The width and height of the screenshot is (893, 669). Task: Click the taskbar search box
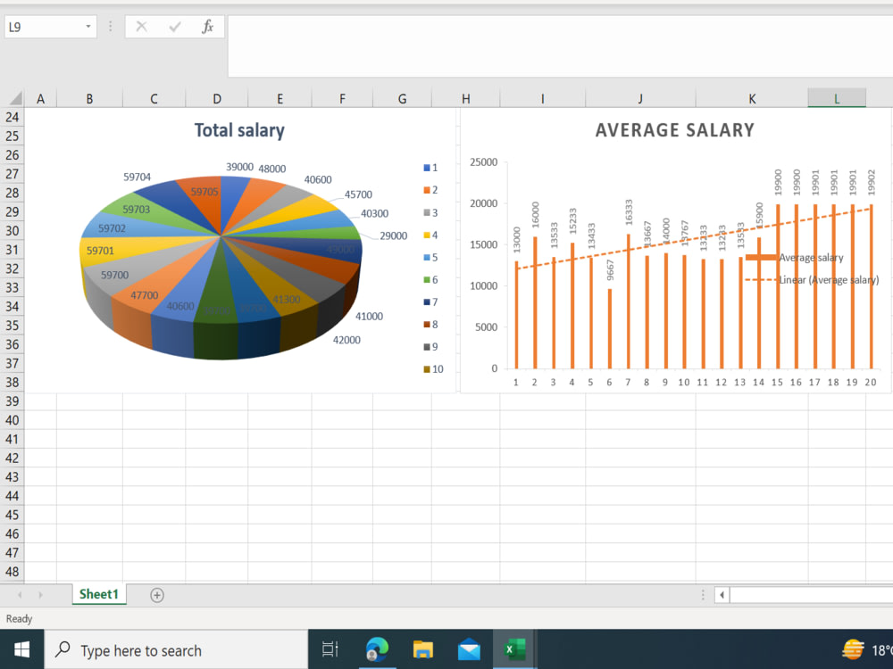(x=177, y=649)
